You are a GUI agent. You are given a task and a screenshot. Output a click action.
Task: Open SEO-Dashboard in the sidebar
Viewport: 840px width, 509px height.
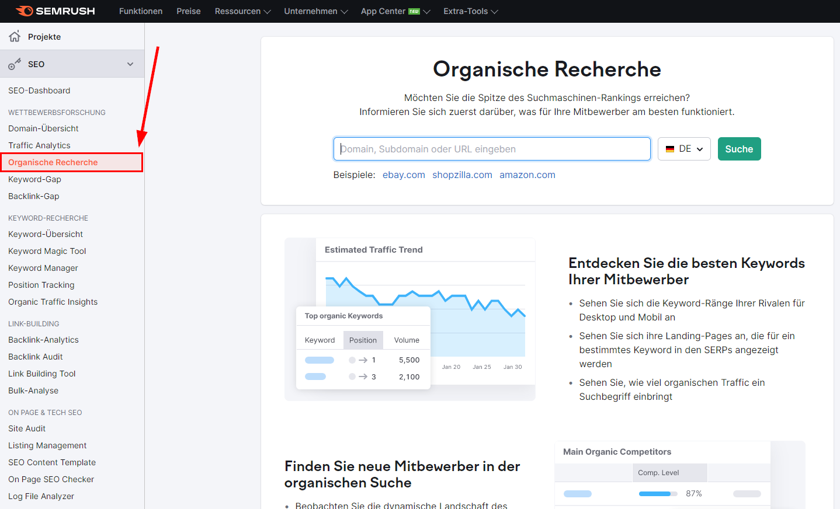point(39,90)
